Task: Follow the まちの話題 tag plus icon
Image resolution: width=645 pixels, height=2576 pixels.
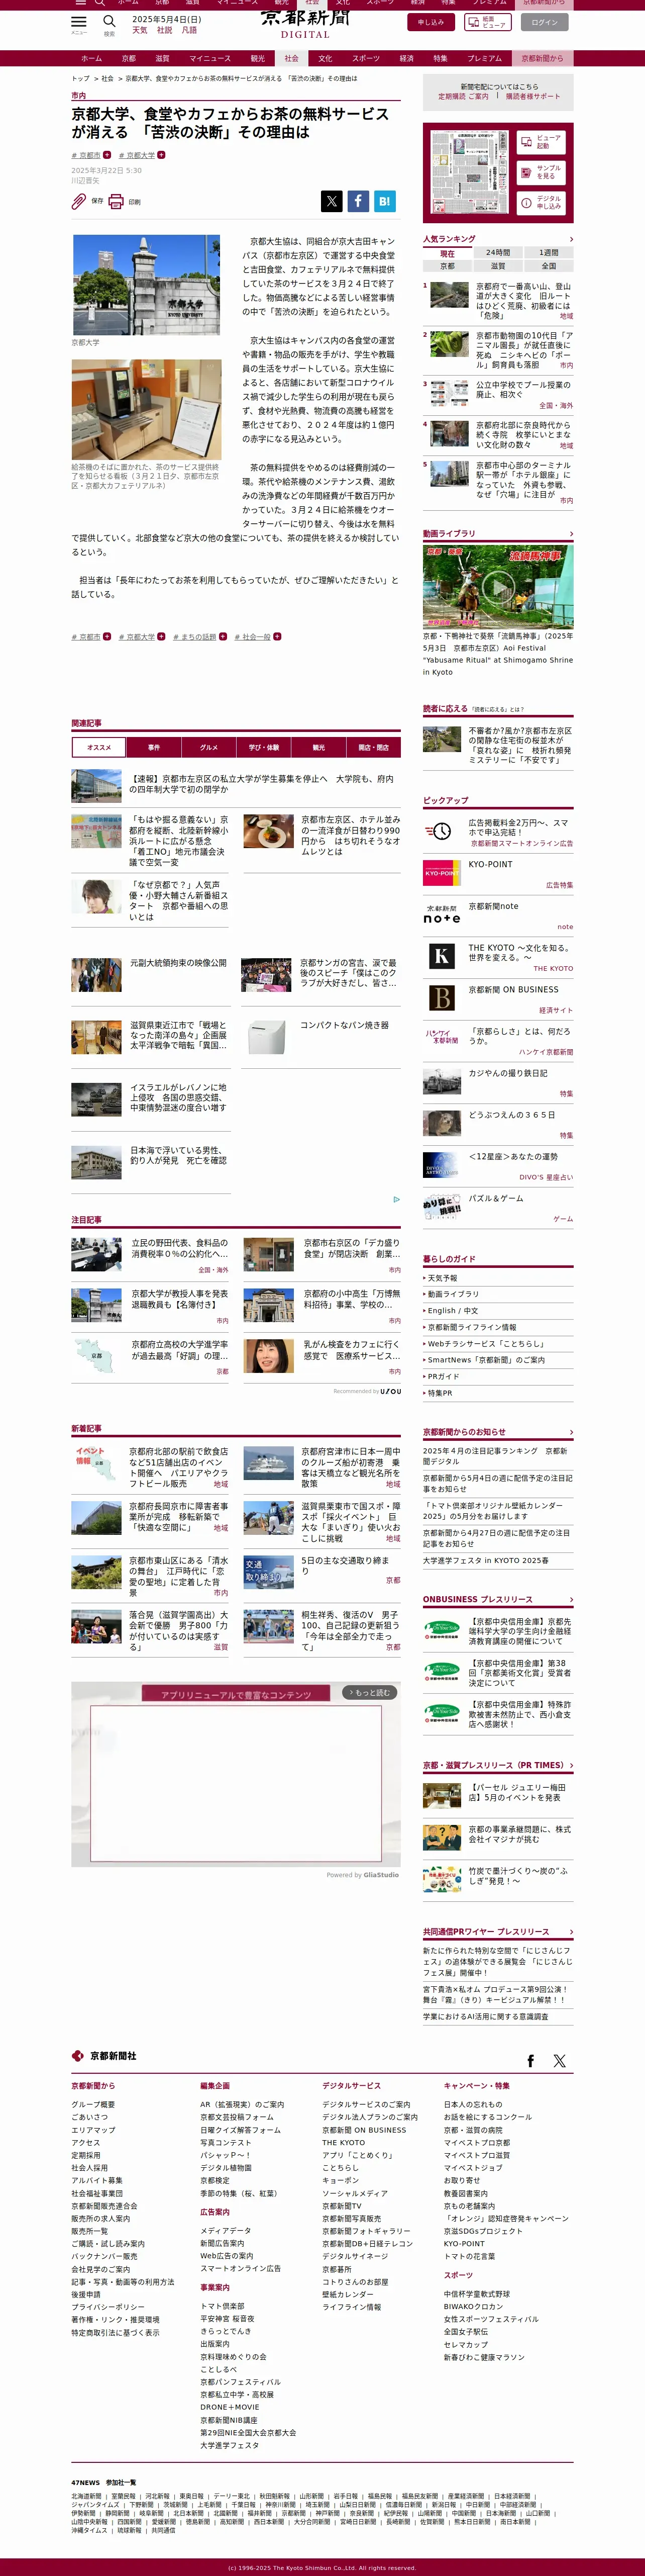Action: (x=223, y=636)
